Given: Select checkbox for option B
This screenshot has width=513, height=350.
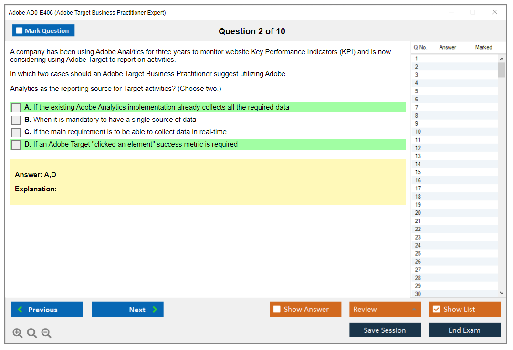Looking at the screenshot, I should 16,120.
